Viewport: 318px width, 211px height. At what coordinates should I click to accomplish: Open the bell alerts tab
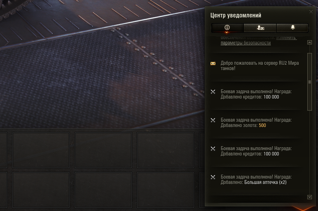coord(292,28)
